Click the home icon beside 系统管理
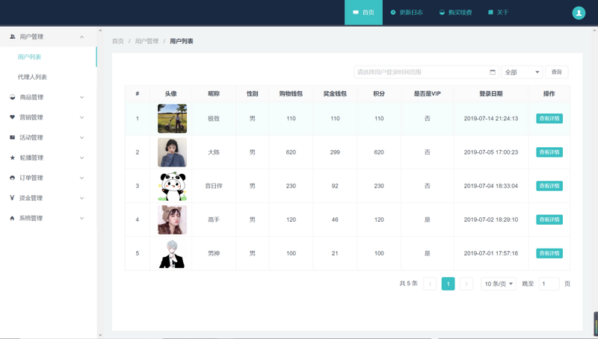Screen dimensions: 598x339 click(x=12, y=218)
